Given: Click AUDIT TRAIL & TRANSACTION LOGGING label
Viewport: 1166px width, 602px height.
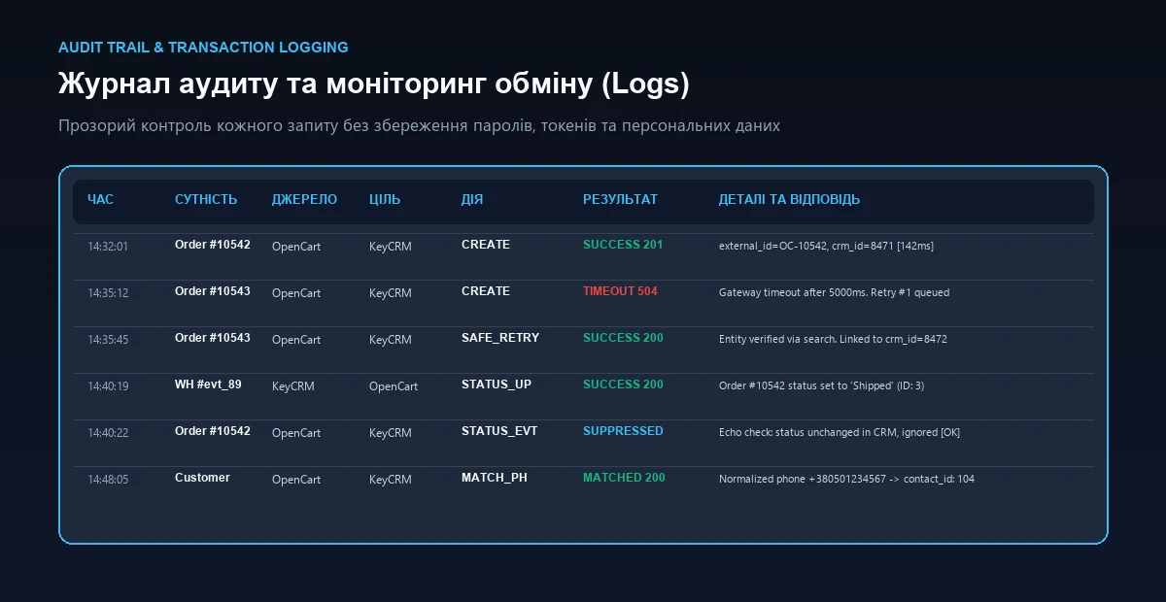Looking at the screenshot, I should click(x=203, y=47).
